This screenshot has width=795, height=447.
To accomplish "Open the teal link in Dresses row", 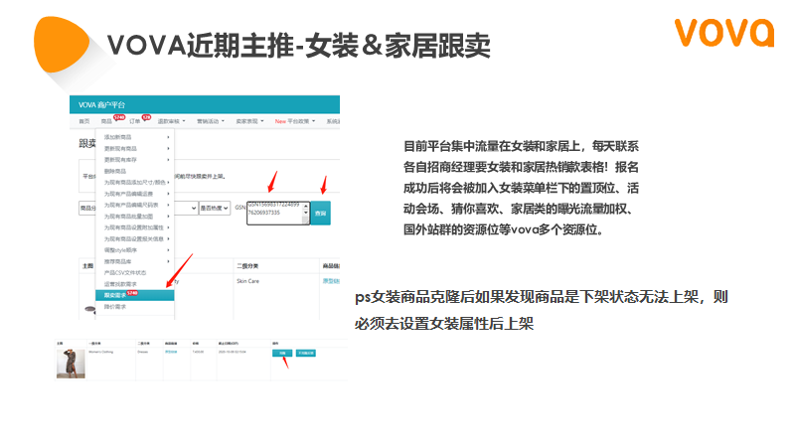I will (171, 352).
